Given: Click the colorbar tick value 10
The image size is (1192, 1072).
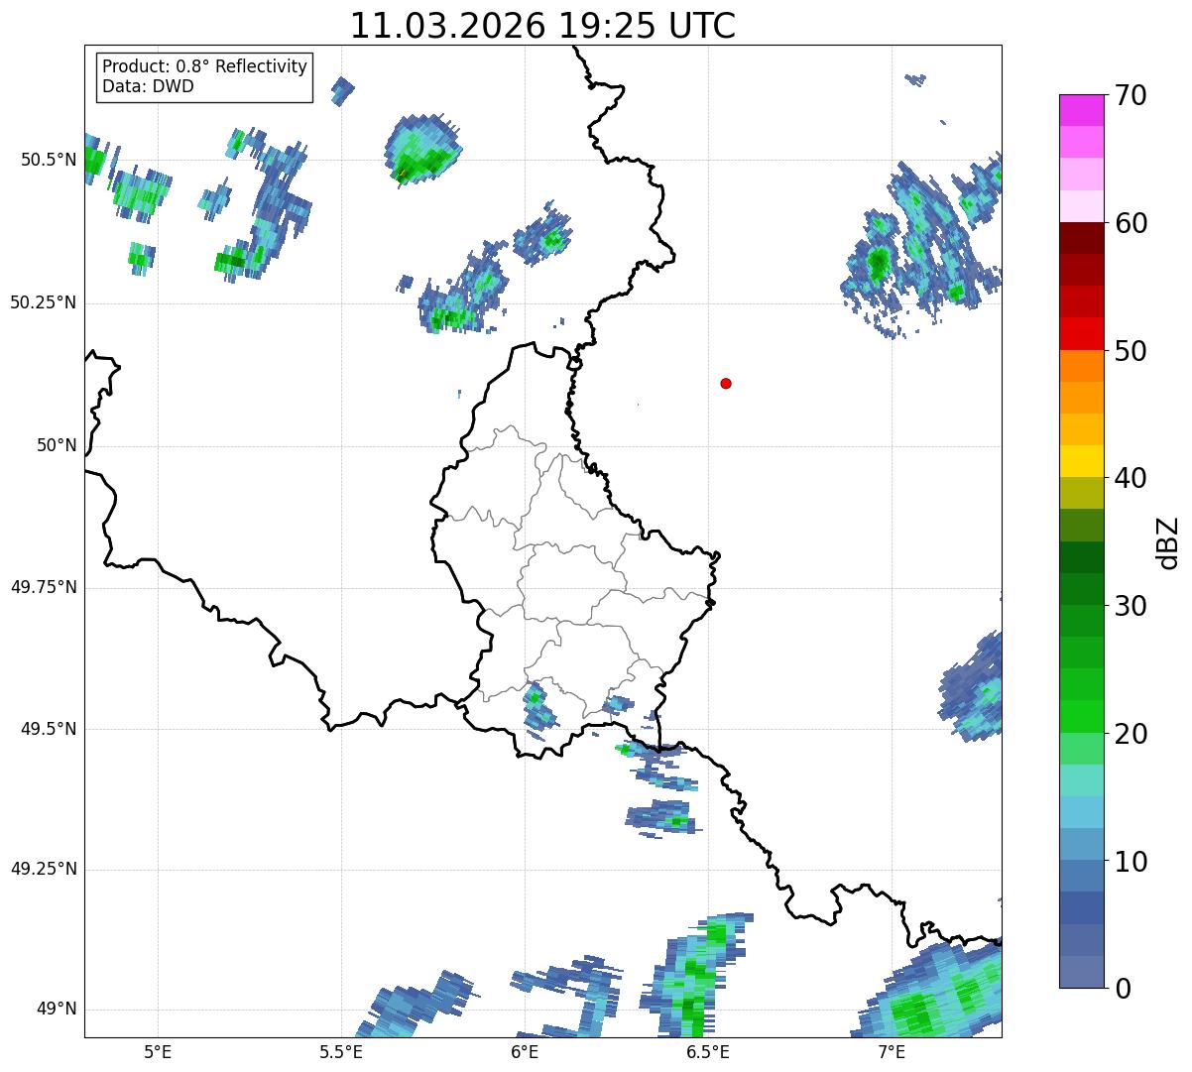Looking at the screenshot, I should point(1131,862).
